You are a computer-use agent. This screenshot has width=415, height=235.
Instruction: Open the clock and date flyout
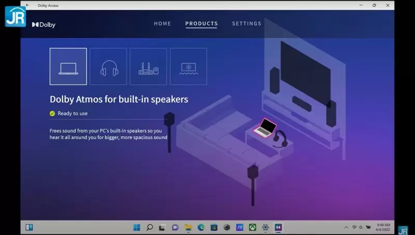383,227
